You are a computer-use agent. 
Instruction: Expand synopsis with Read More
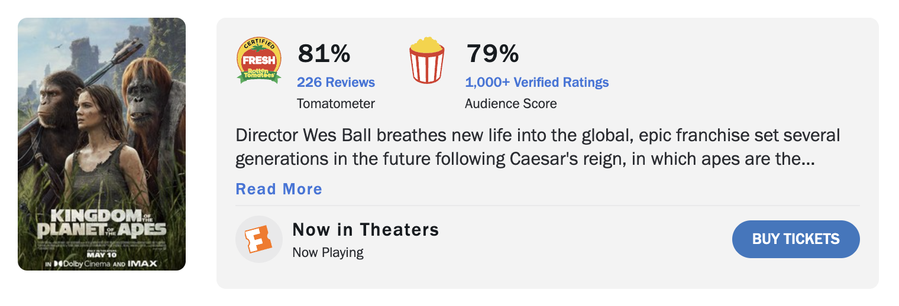click(x=279, y=189)
